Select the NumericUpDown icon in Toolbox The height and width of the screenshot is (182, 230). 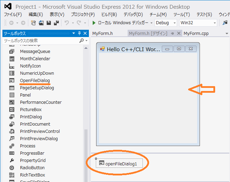(12, 73)
